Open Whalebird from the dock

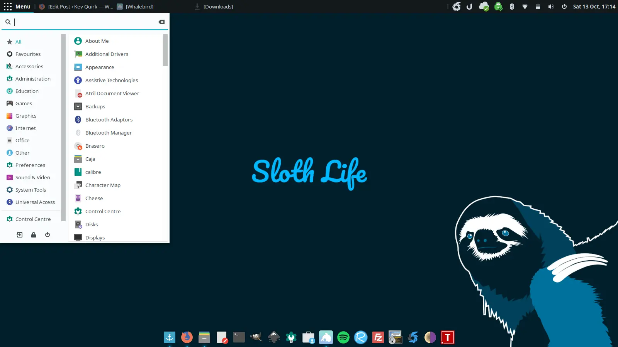click(x=326, y=337)
